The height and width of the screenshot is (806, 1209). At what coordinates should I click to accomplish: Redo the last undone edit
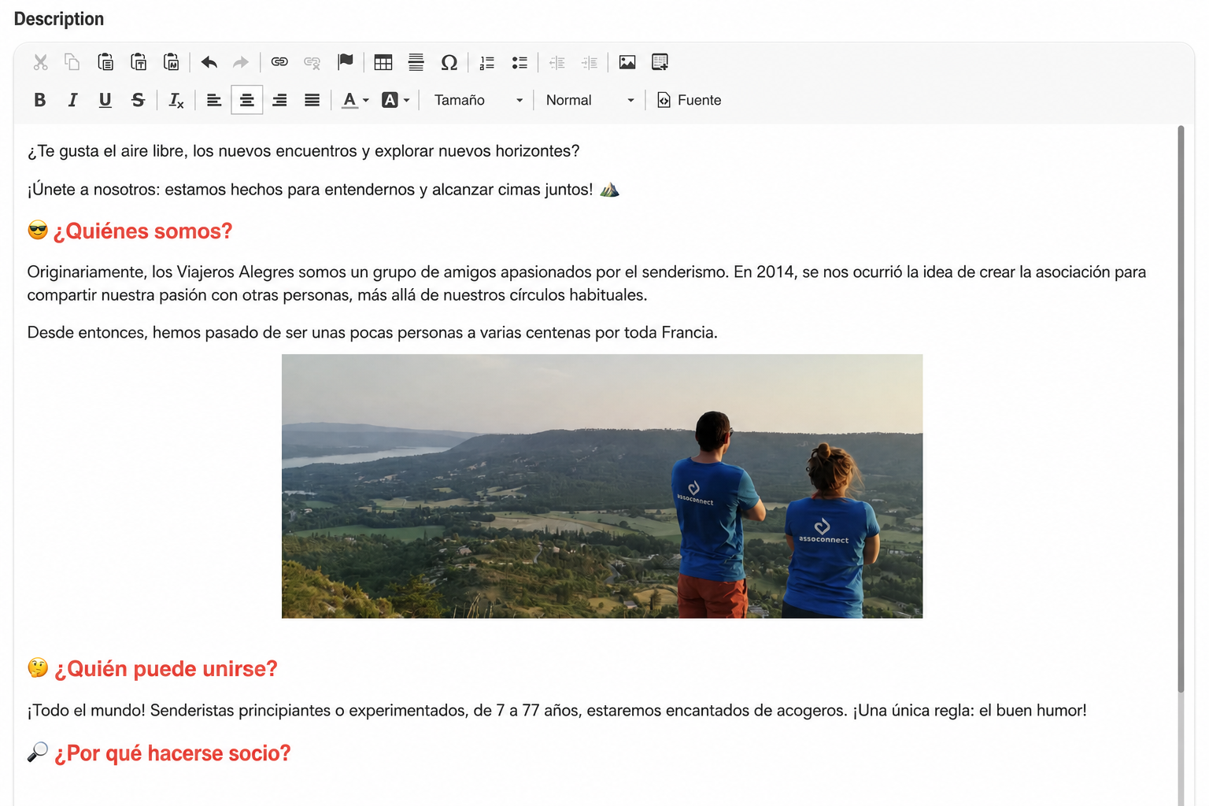(241, 62)
